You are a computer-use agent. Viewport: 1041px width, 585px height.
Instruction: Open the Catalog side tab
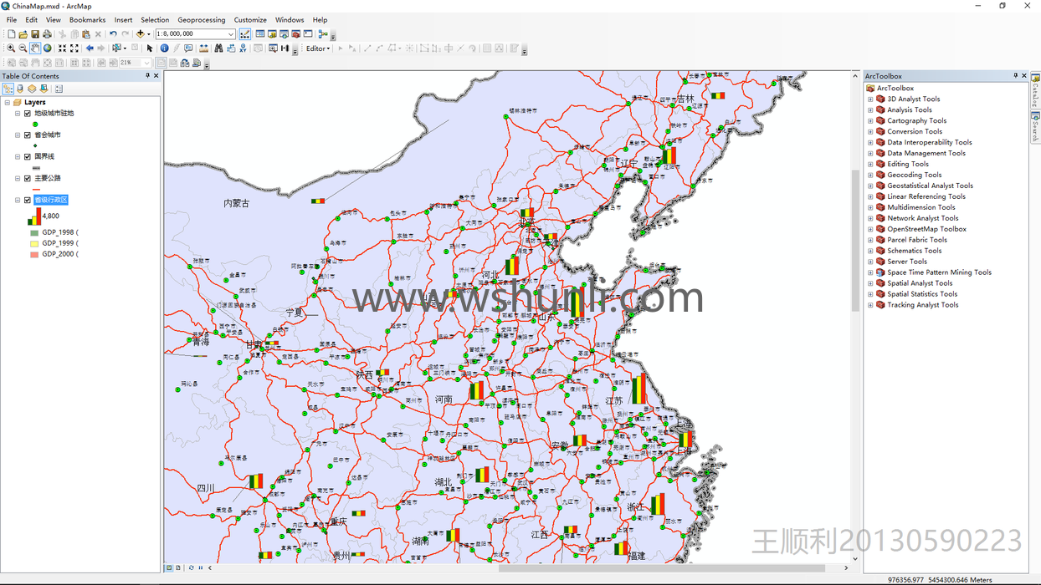point(1035,91)
